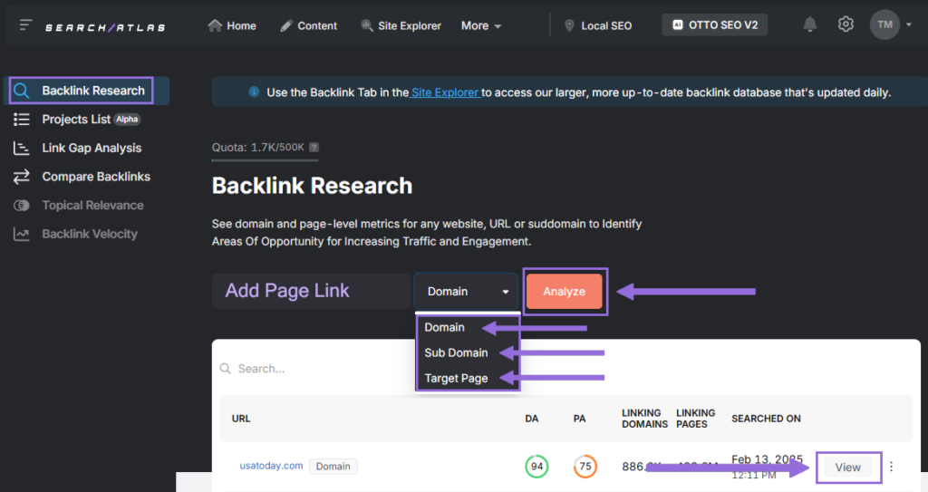Click the Linking Domains column header
The image size is (928, 492).
[644, 419]
